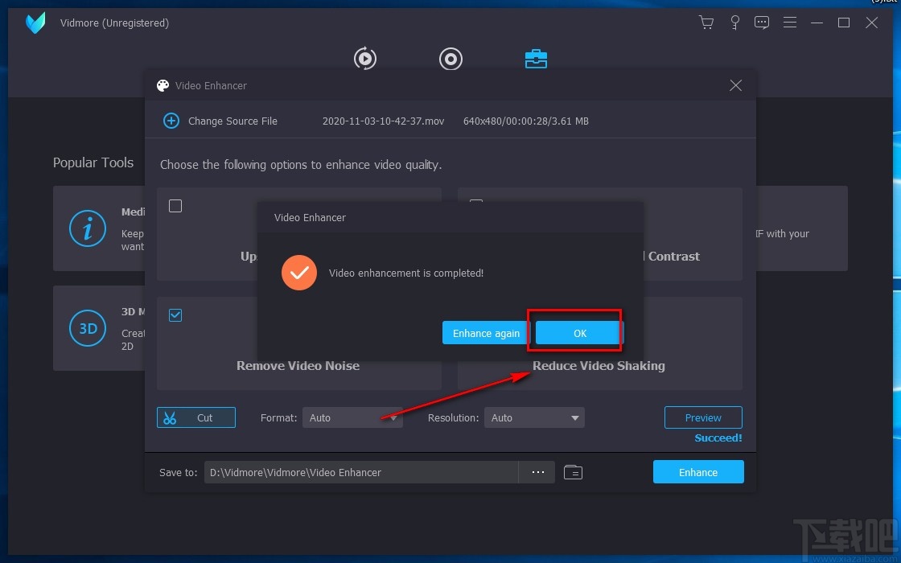Switch to the disc ripper tab icon

click(x=450, y=59)
